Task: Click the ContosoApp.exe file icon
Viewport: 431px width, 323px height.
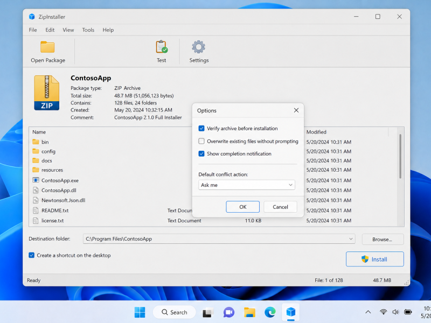Action: click(x=36, y=180)
